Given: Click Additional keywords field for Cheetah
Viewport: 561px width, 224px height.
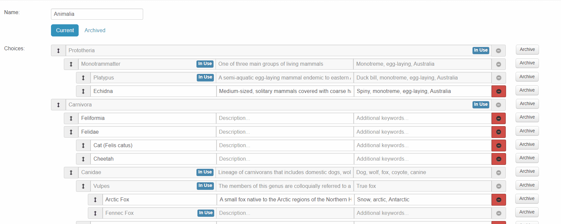Looking at the screenshot, I should click(x=422, y=159).
